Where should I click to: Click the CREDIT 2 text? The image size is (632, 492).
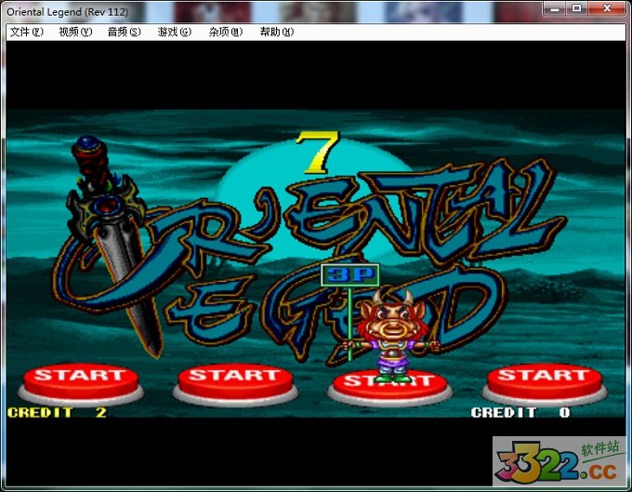[x=57, y=413]
